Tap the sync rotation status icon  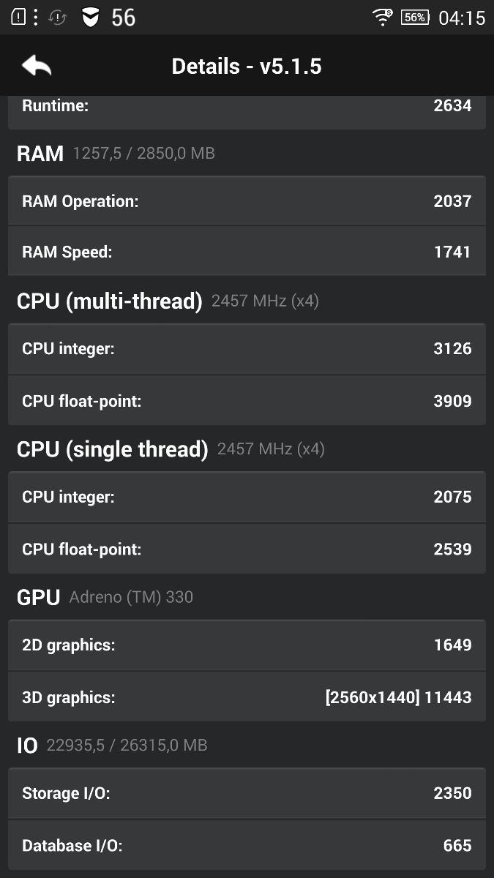58,18
